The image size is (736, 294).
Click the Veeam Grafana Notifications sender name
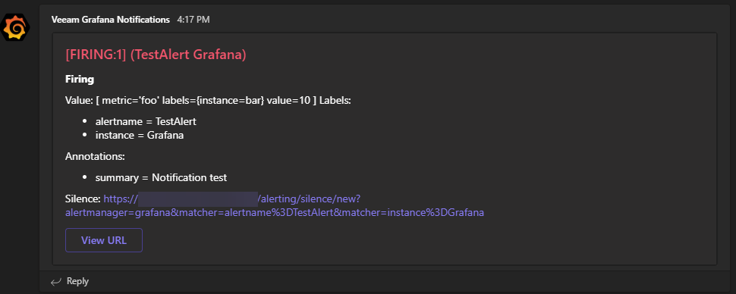[111, 20]
